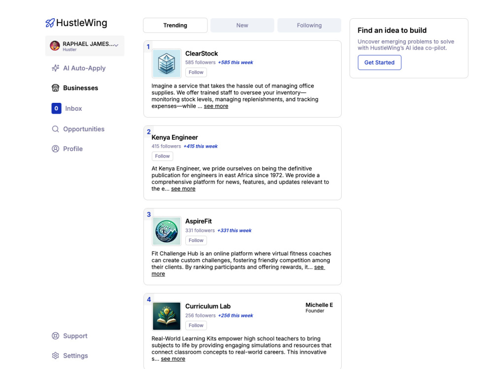Viewport: 493px width, 369px height.
Task: Open the Curriculum Lab logo thumbnail
Action: 167,316
